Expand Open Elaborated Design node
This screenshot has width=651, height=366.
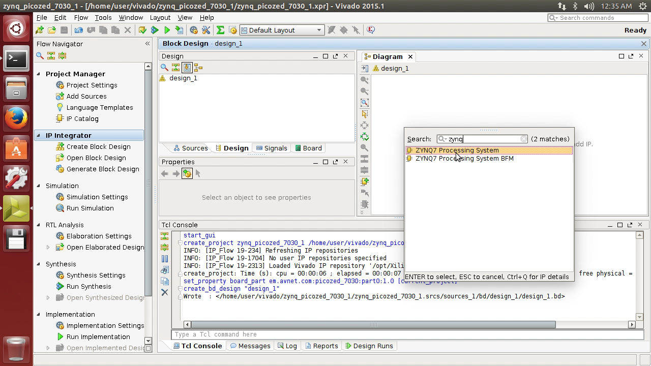(48, 247)
